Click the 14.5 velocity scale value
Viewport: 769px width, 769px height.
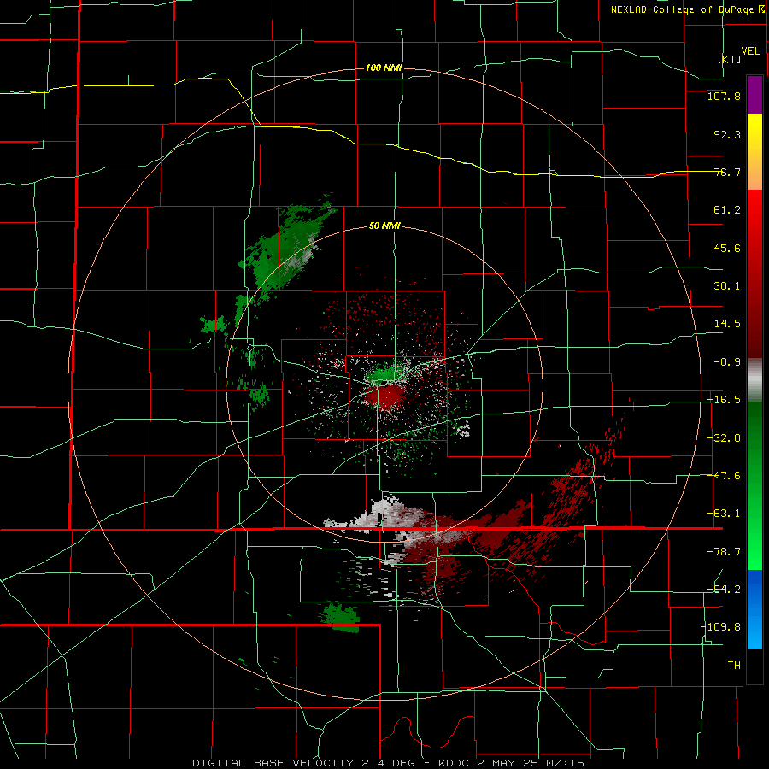(x=727, y=324)
